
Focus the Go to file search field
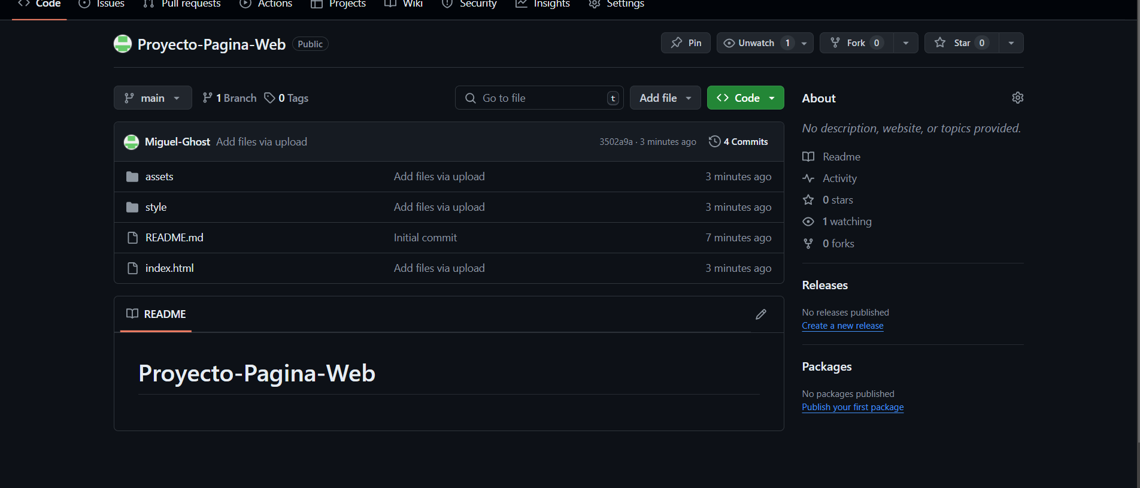coord(539,98)
